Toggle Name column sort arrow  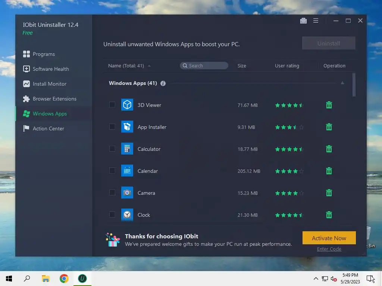(149, 66)
